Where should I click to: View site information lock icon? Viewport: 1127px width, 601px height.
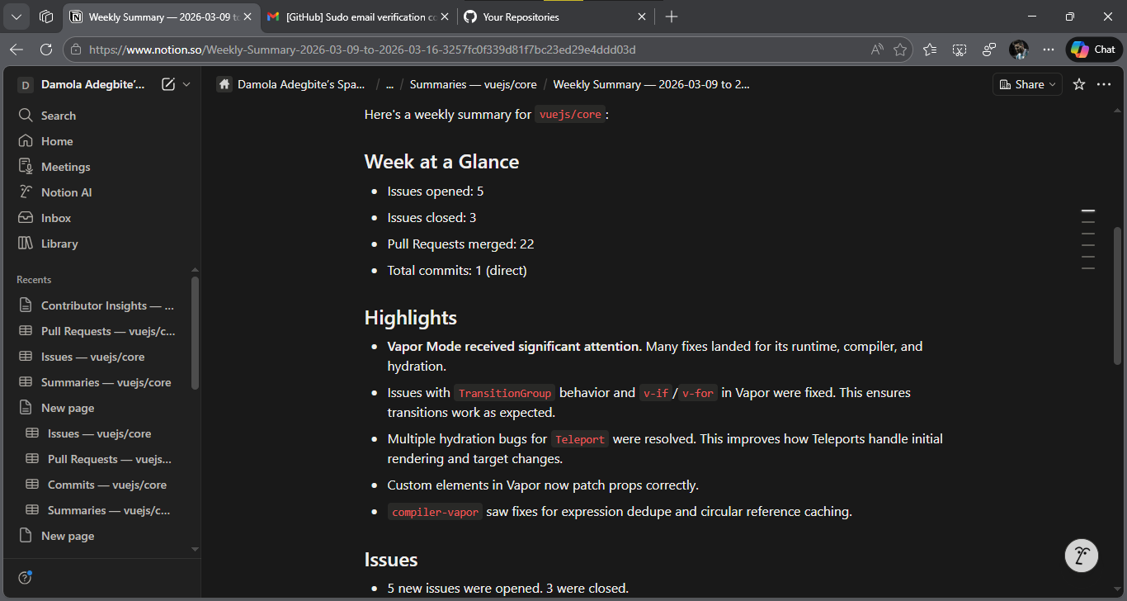(x=78, y=50)
